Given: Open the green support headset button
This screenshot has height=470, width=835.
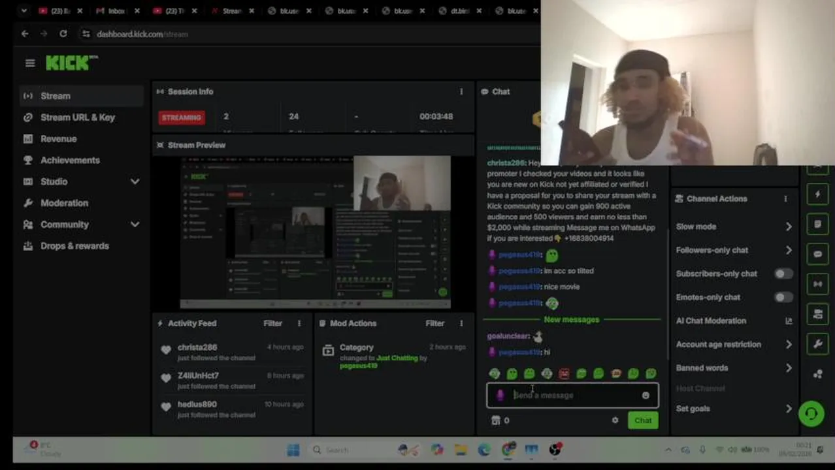Looking at the screenshot, I should click(811, 414).
